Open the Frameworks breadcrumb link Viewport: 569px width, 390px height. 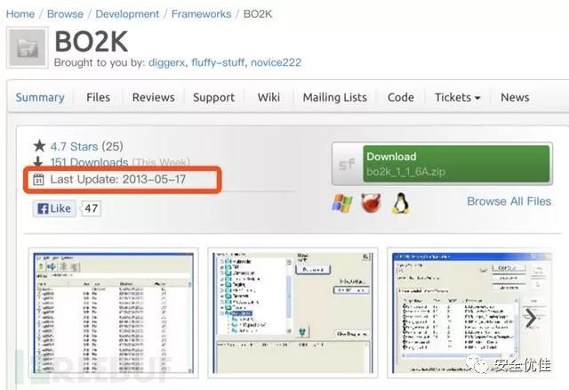201,14
